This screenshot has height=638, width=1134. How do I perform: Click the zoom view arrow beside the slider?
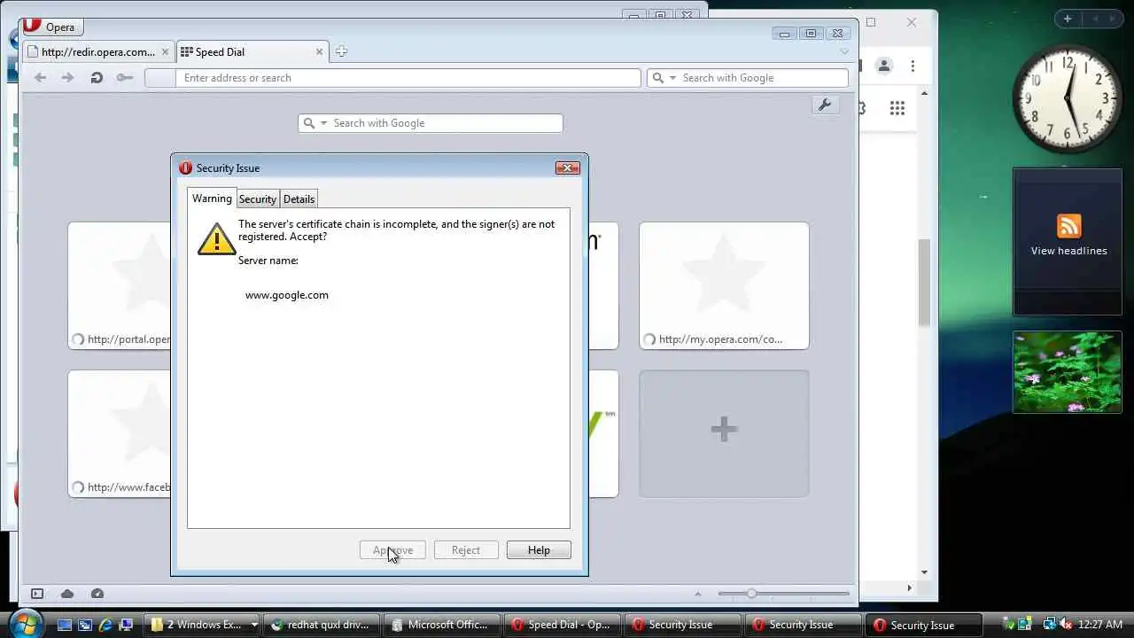(x=698, y=594)
